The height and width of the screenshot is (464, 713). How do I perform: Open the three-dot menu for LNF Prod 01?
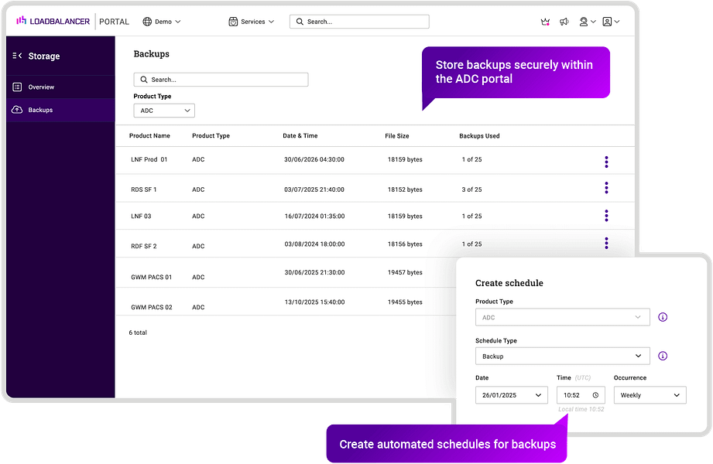(606, 162)
